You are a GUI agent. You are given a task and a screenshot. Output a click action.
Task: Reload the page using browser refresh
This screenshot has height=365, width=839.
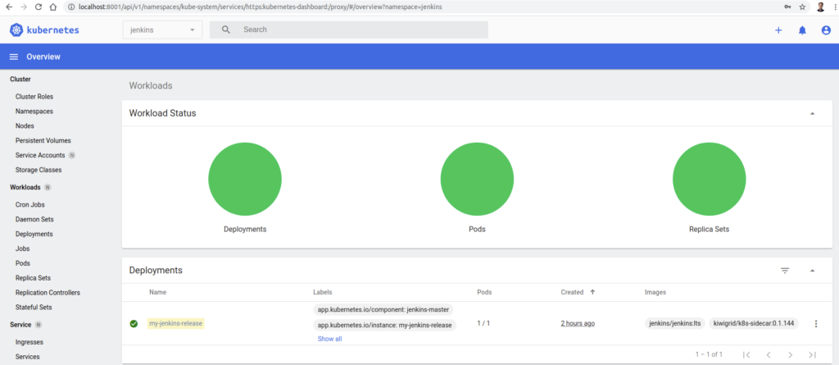[x=38, y=7]
